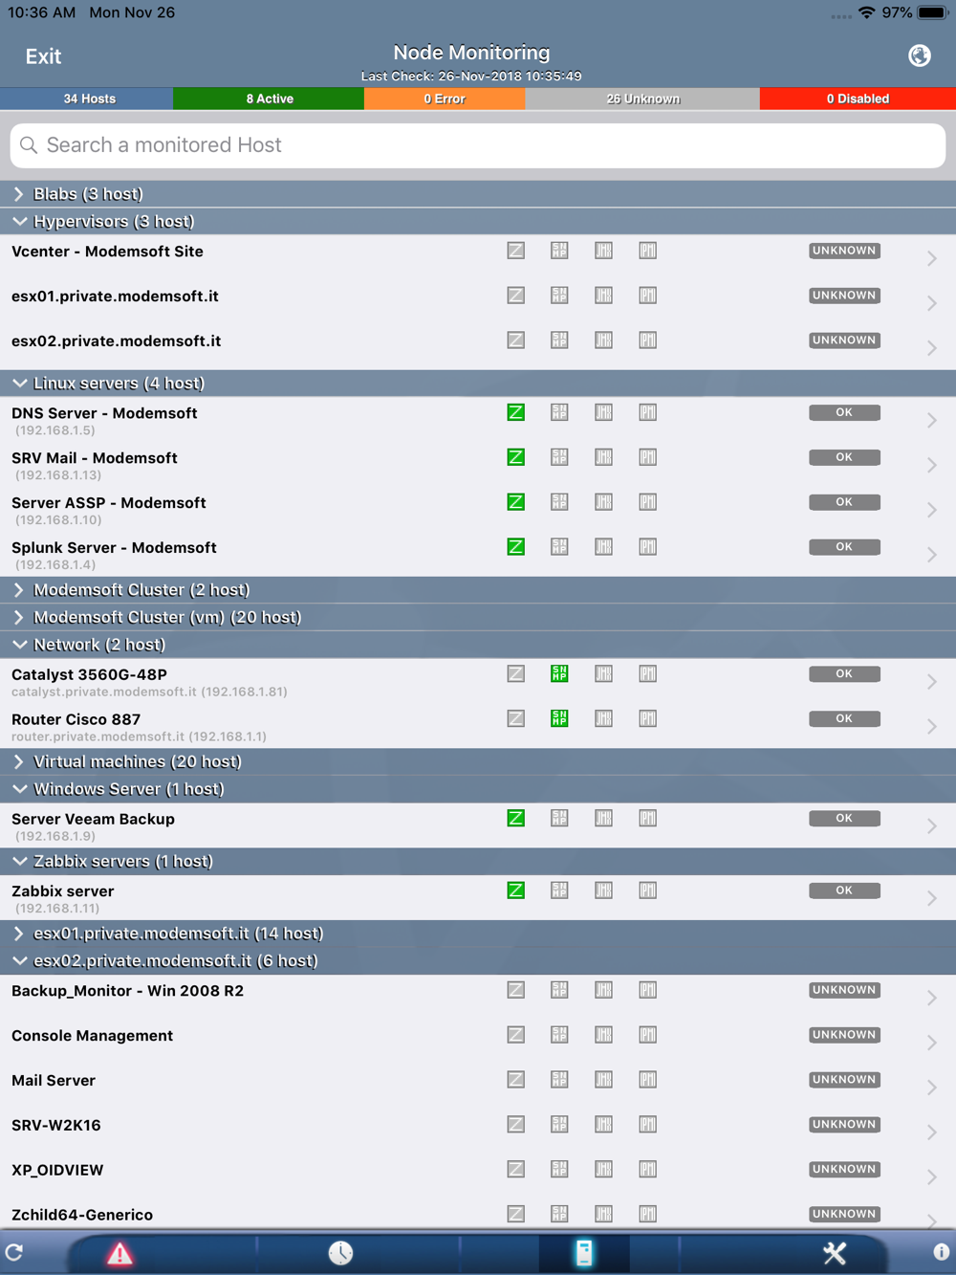Viewport: 956px width, 1275px height.
Task: Expand the Modemsoft Cluster (2 host) group
Action: [478, 590]
